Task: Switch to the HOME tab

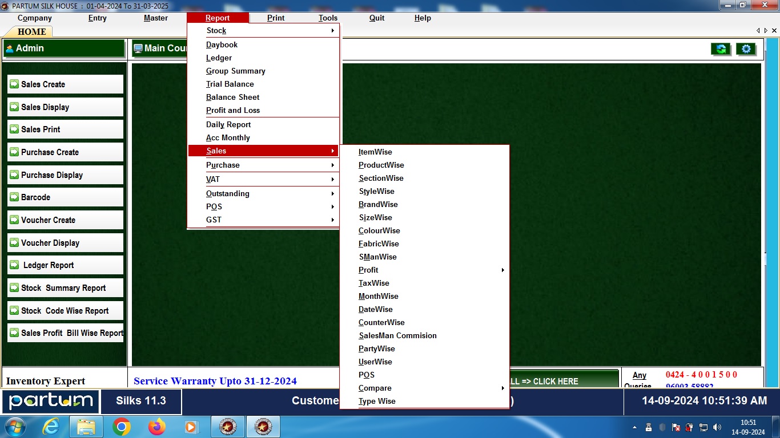Action: [32, 31]
